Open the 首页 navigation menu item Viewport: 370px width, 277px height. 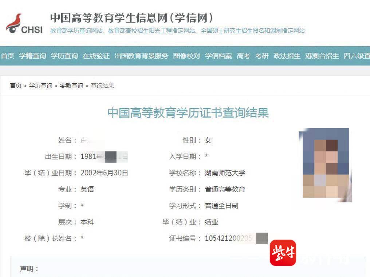(x=8, y=56)
